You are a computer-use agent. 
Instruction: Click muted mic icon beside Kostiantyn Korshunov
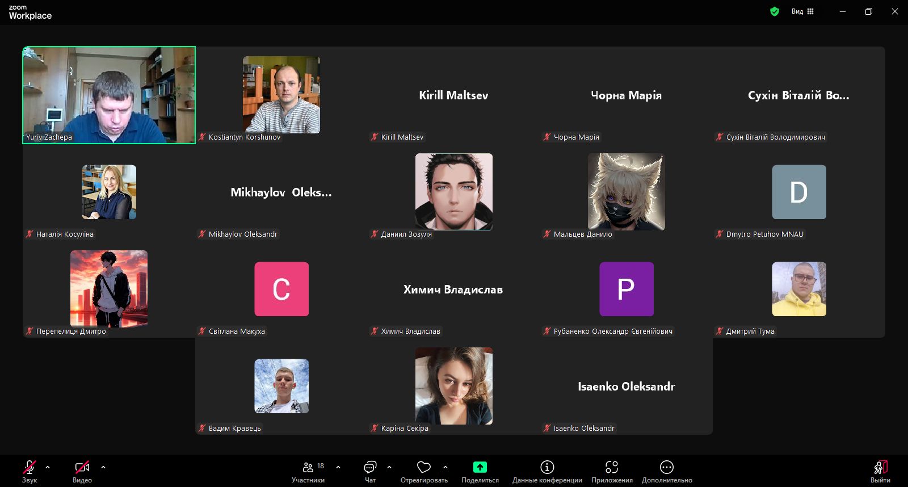202,137
